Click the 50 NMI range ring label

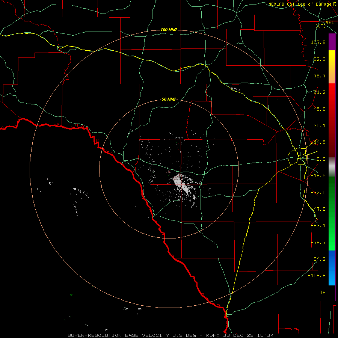click(x=169, y=99)
